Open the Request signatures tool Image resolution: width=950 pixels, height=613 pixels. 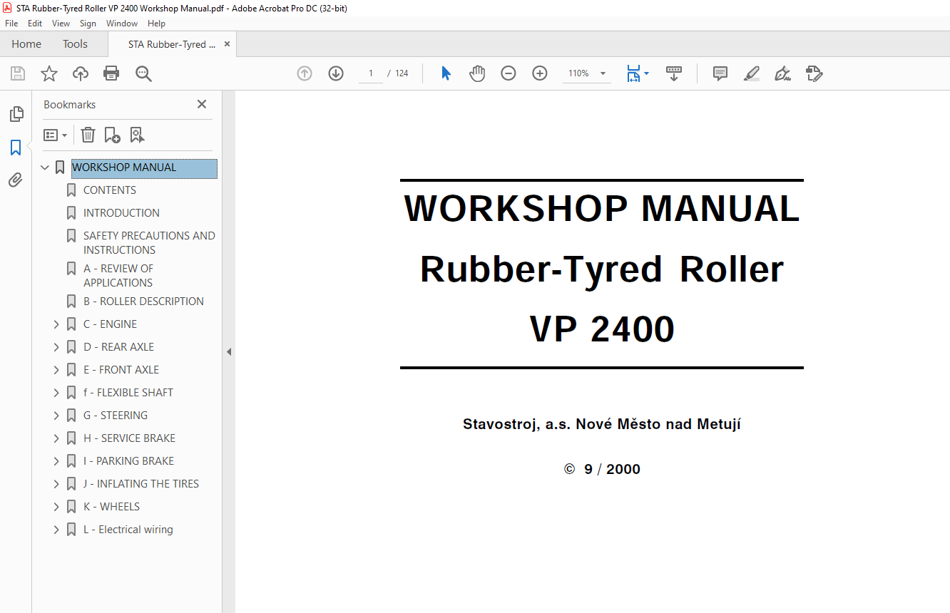[814, 73]
